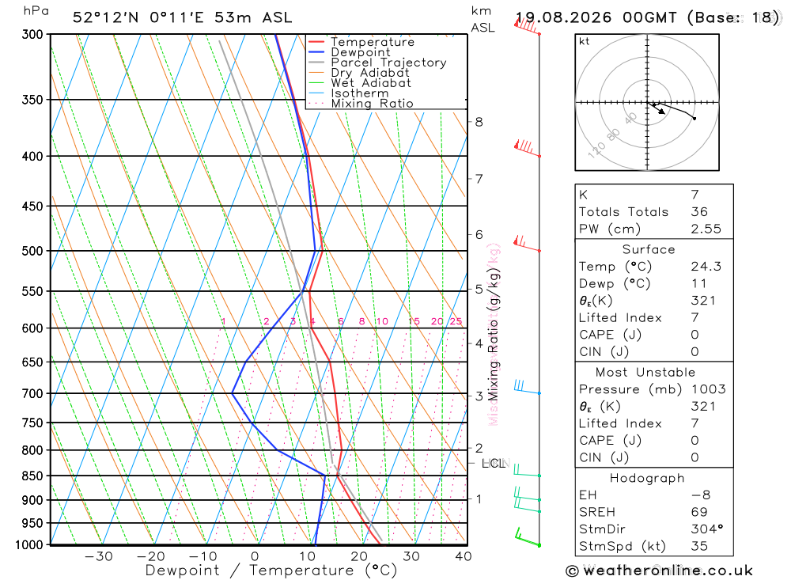Click the Most Unstable CIN (J) value
The image size is (791, 580).
[x=695, y=458]
